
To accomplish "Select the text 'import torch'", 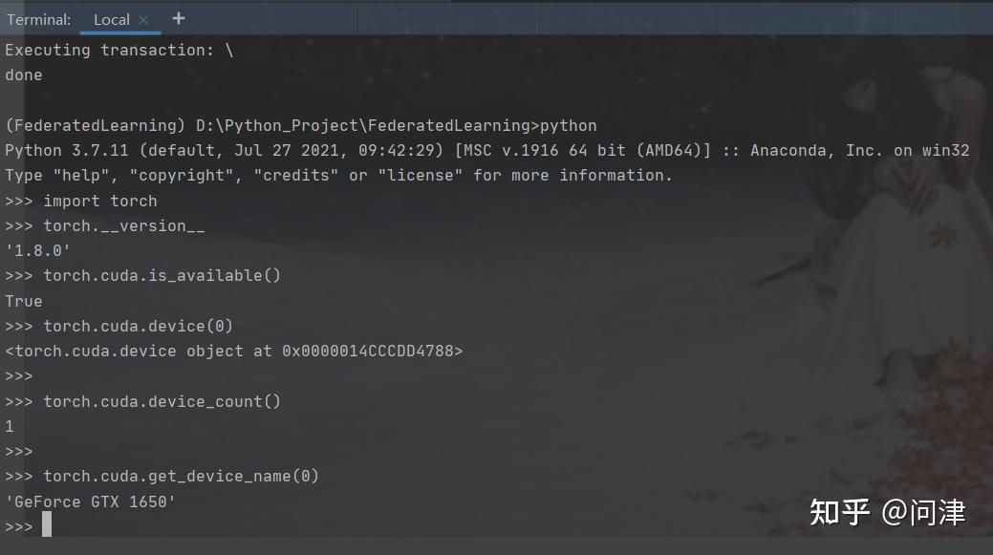I will 98,201.
